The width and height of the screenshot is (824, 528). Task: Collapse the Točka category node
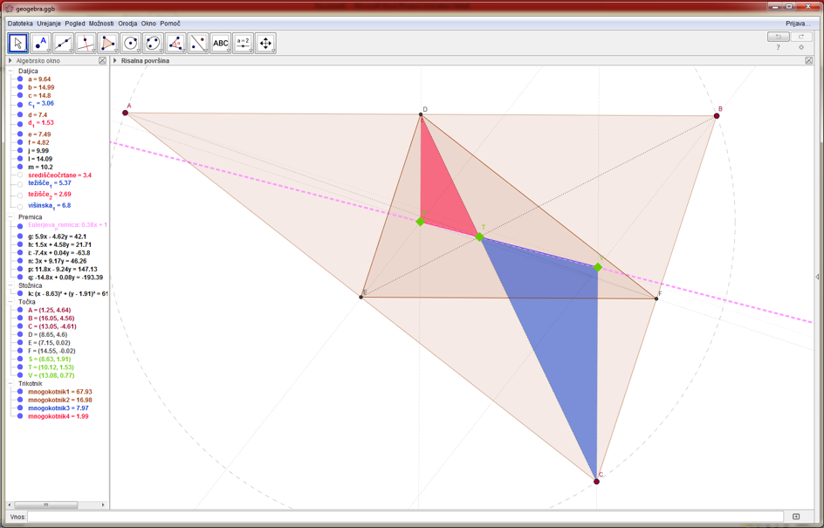pos(11,302)
